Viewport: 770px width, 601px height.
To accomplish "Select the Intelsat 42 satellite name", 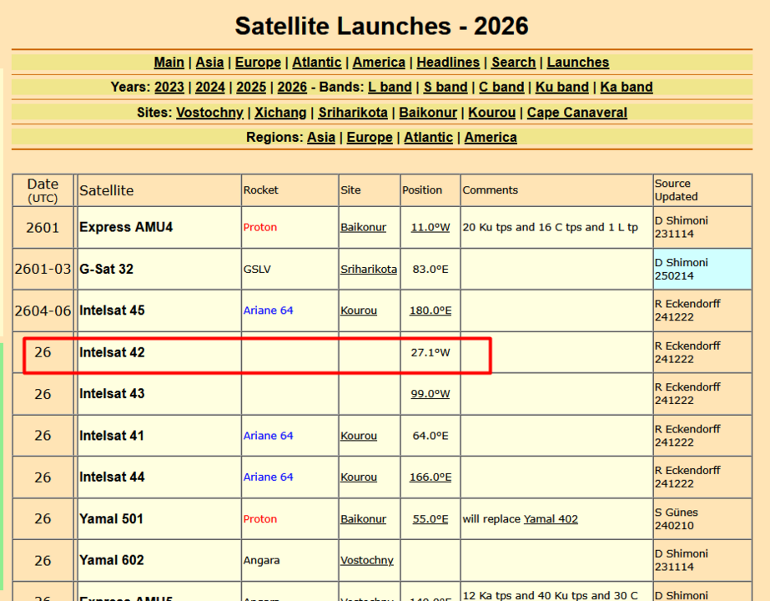I will pyautogui.click(x=112, y=352).
